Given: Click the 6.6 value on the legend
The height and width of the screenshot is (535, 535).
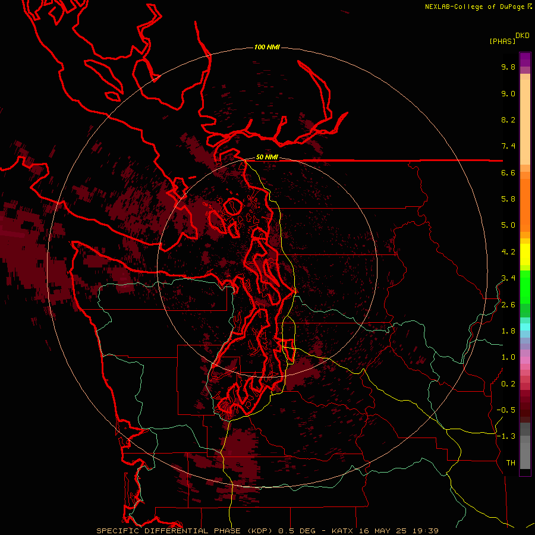Looking at the screenshot, I should pos(508,172).
